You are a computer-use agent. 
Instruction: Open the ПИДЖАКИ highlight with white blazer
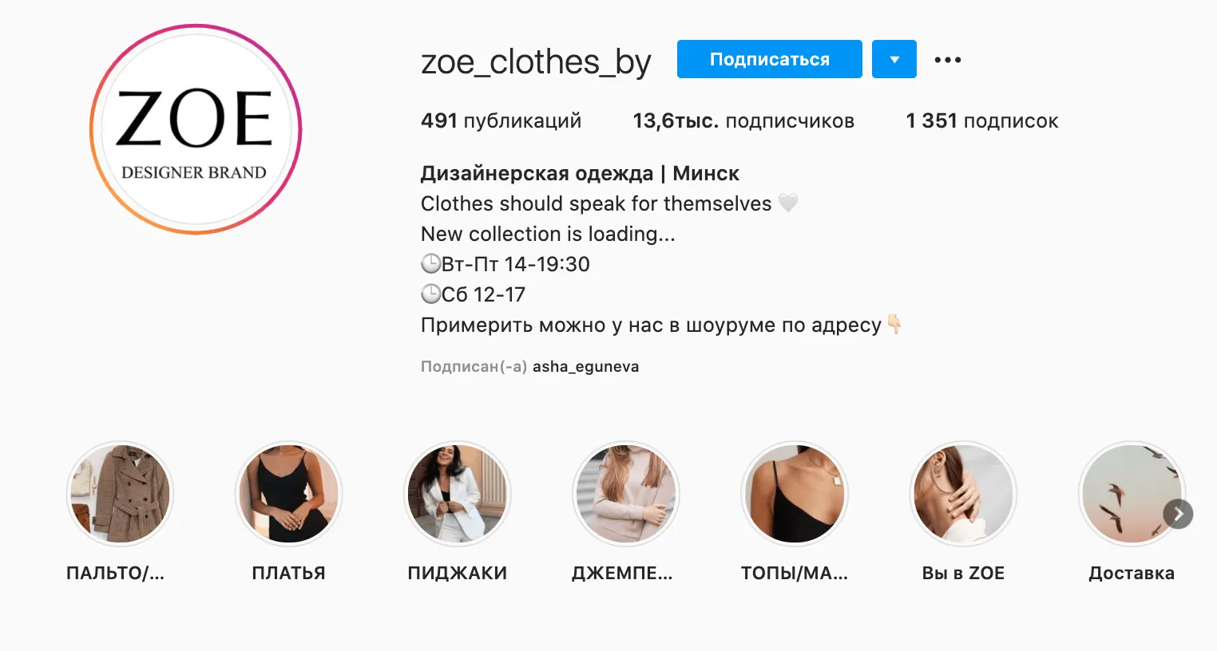[457, 494]
